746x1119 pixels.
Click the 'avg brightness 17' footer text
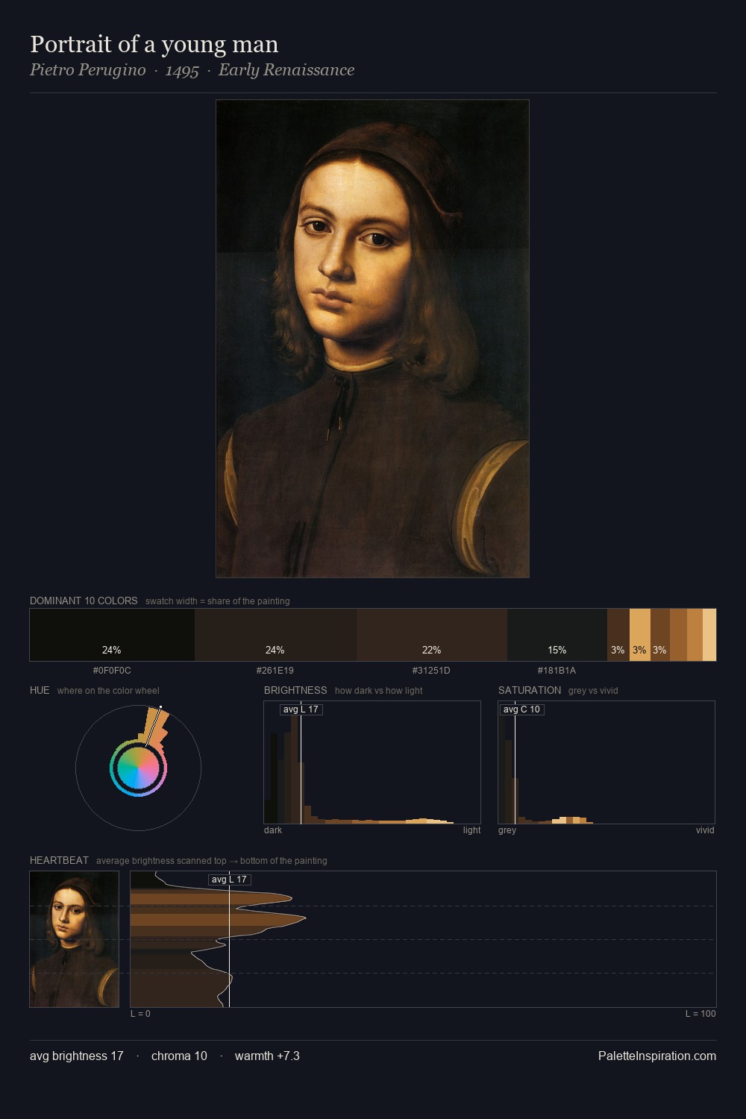pos(77,1056)
